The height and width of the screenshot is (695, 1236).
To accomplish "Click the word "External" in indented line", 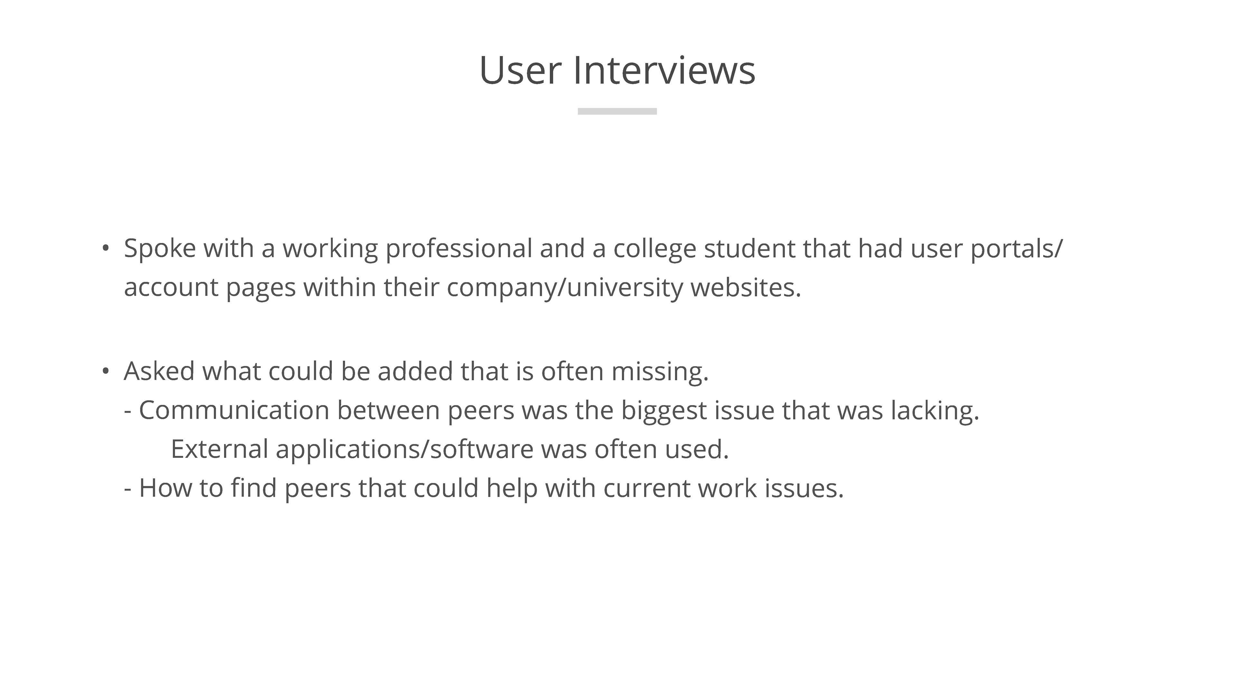I will [x=219, y=449].
